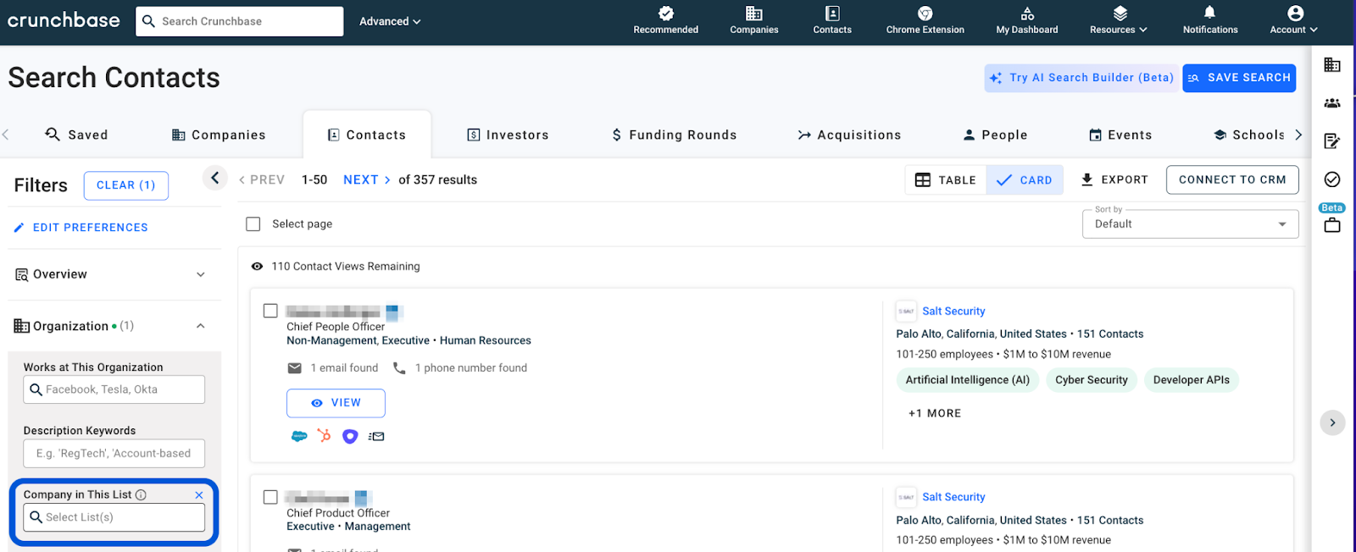Go to Companies in the top navigation bar
The height and width of the screenshot is (552, 1356).
coord(754,21)
